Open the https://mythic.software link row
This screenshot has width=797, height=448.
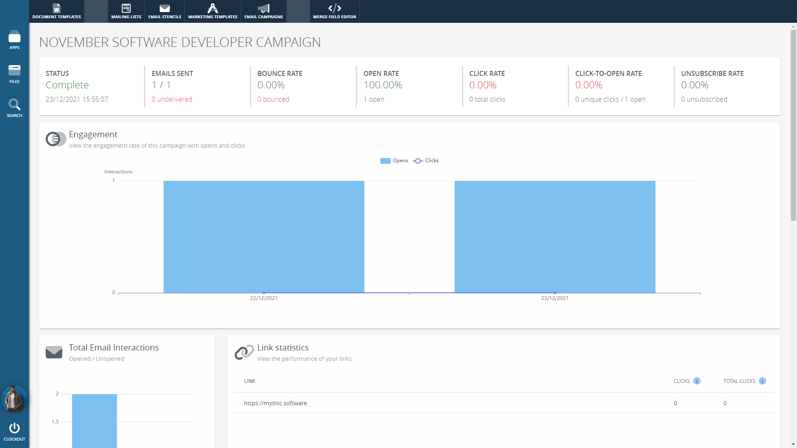pos(276,403)
